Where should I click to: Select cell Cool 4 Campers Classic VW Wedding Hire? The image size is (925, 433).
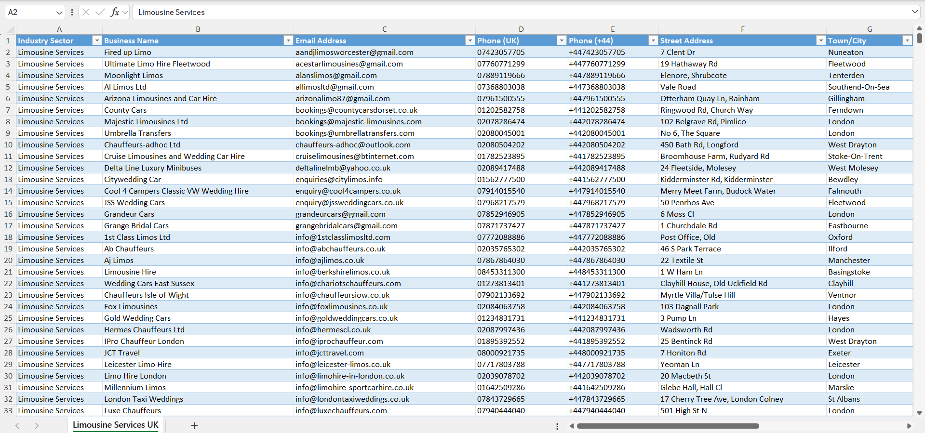point(198,191)
